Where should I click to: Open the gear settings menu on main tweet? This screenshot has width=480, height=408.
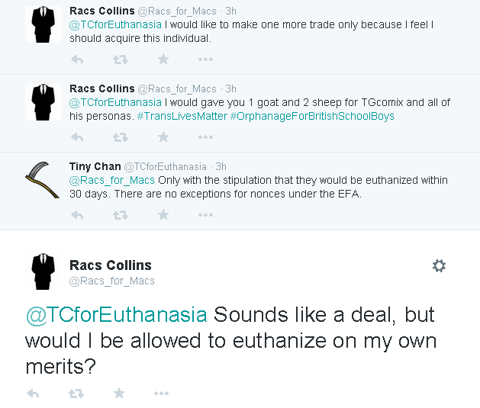(439, 266)
